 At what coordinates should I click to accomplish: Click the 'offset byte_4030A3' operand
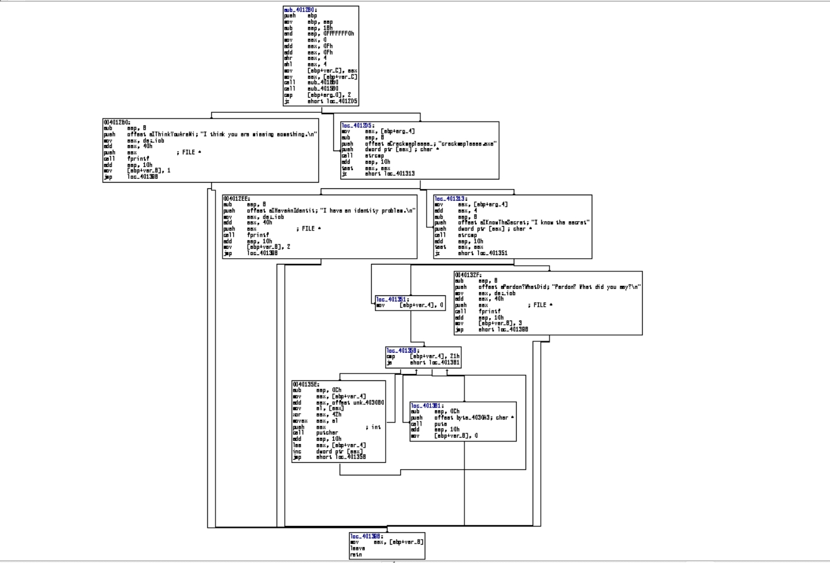[464, 418]
